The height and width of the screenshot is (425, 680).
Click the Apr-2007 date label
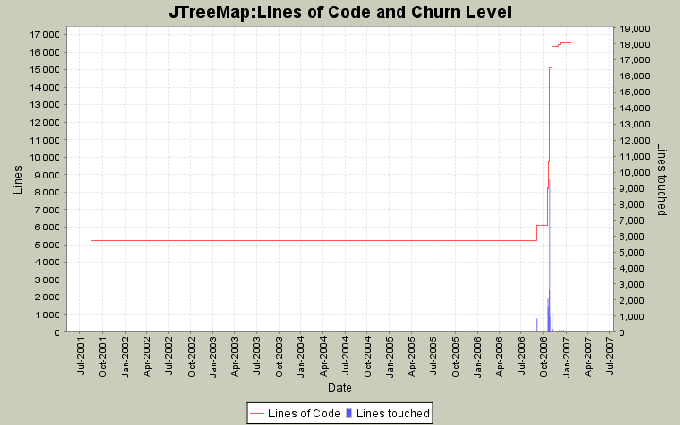[x=588, y=356]
